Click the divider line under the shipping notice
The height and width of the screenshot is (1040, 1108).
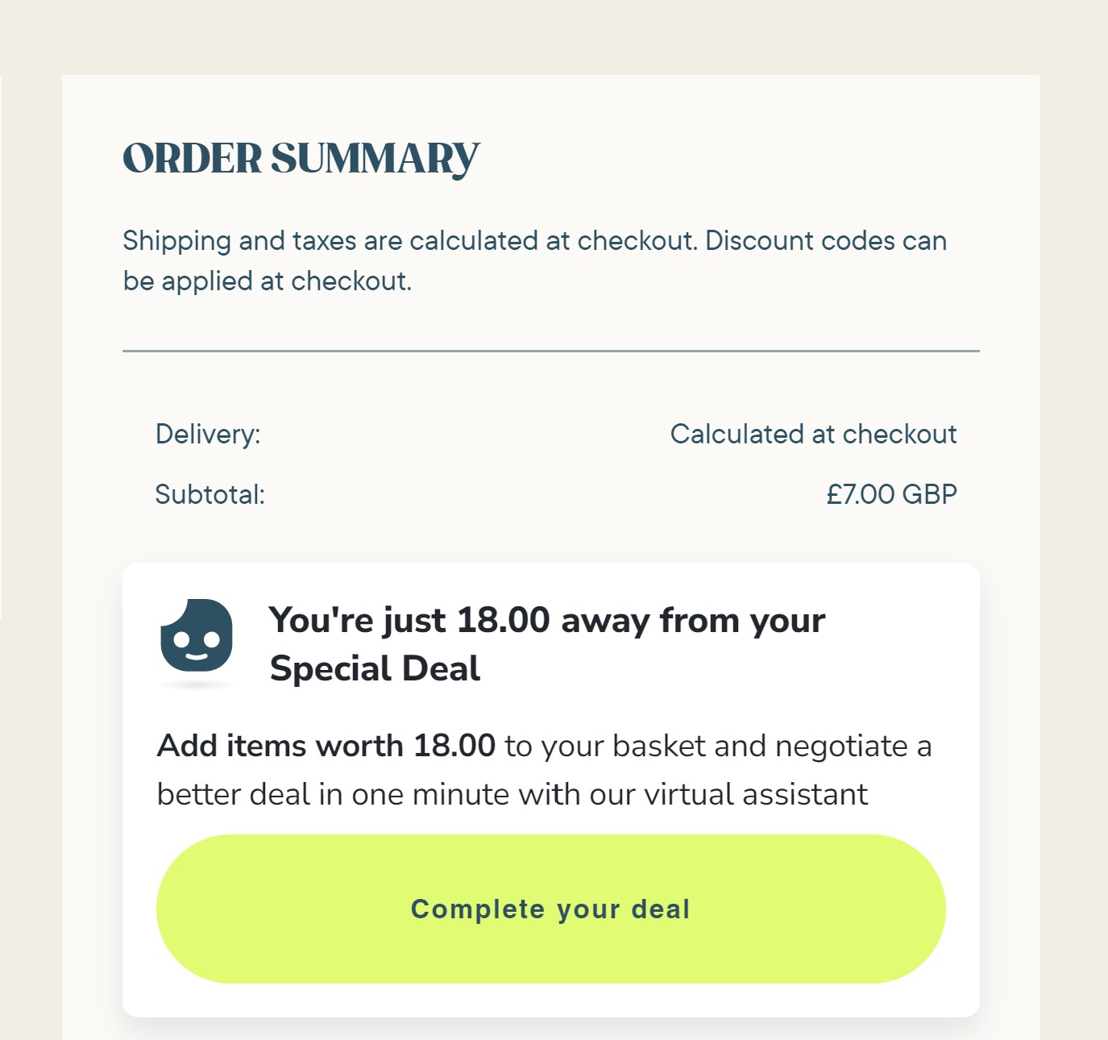point(550,351)
